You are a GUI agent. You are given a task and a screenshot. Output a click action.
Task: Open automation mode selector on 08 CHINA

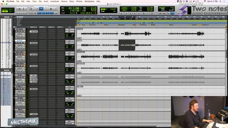coord(22,36)
